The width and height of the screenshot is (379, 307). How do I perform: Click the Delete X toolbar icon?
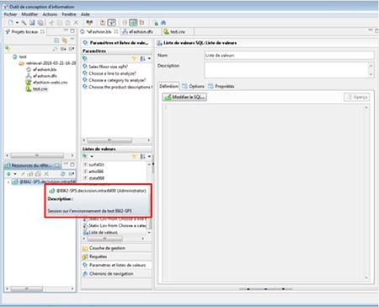point(76,23)
